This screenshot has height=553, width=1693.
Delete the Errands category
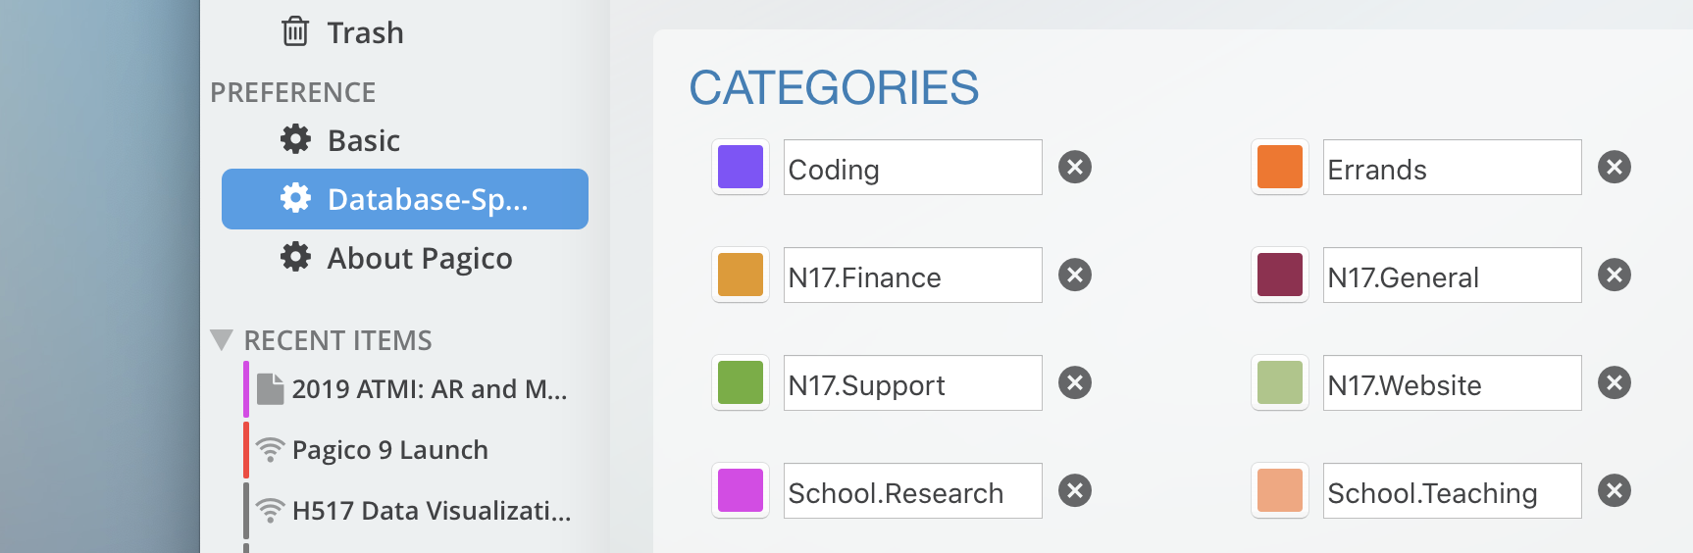click(x=1614, y=168)
